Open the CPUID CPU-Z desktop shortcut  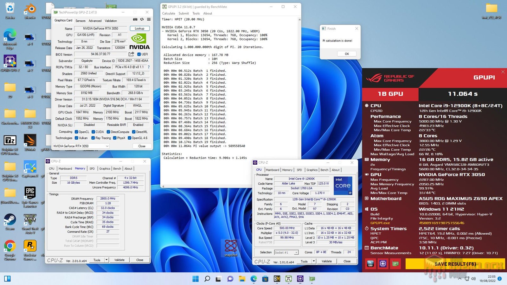point(10,63)
